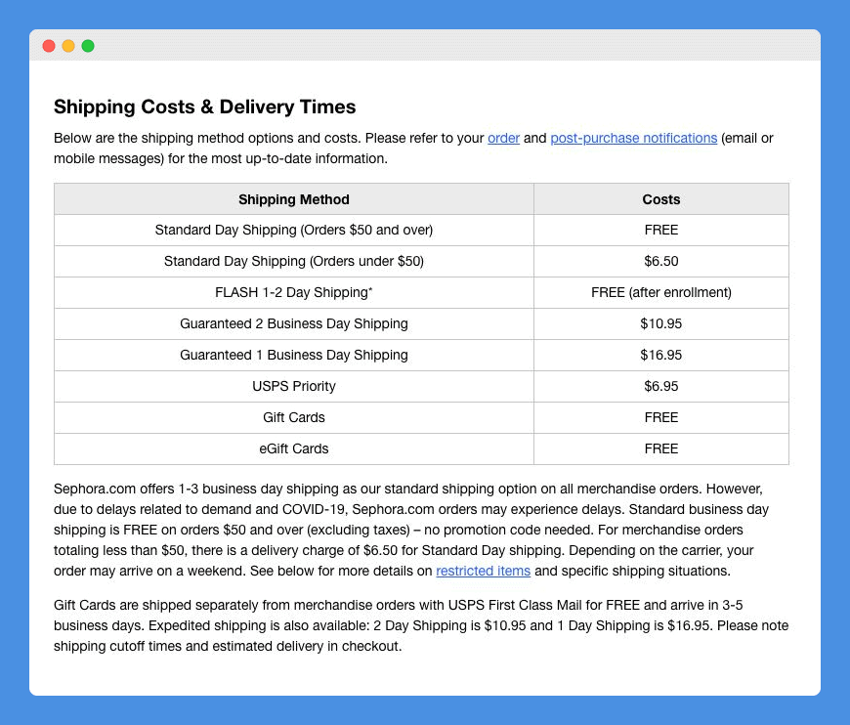The image size is (850, 725).
Task: Select the '$6.50' cost cell
Action: click(x=660, y=261)
